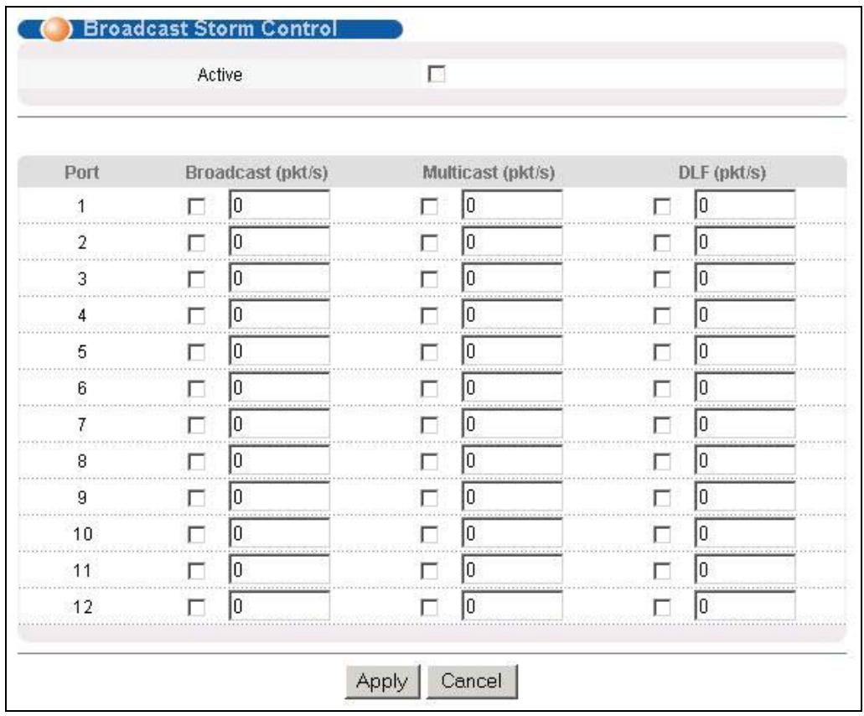
Task: Enable DLF checkbox for port 7
Action: (662, 425)
